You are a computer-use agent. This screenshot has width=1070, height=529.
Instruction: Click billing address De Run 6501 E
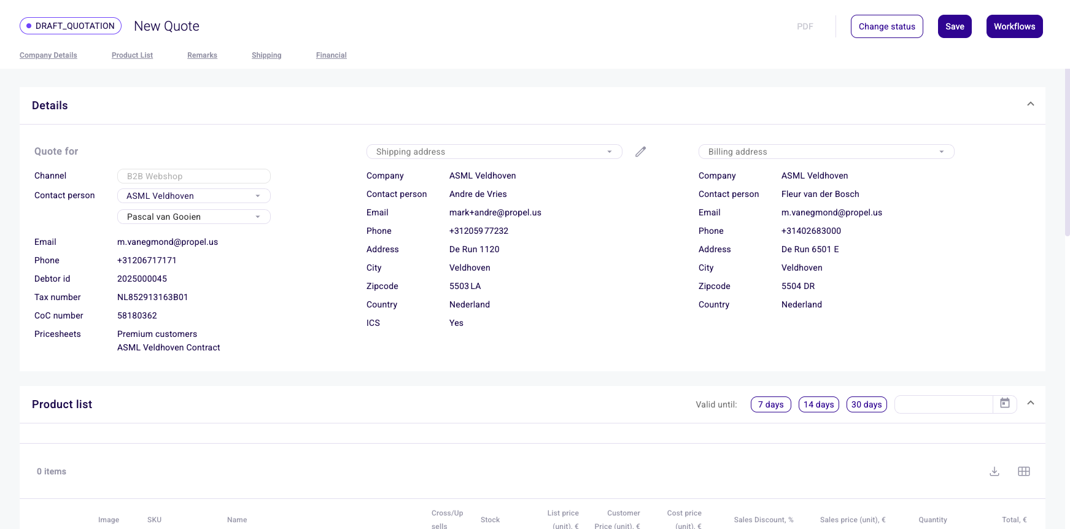810,249
